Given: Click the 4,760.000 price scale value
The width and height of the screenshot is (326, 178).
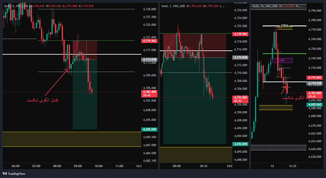Looking at the screenshot, I should pos(315,39).
